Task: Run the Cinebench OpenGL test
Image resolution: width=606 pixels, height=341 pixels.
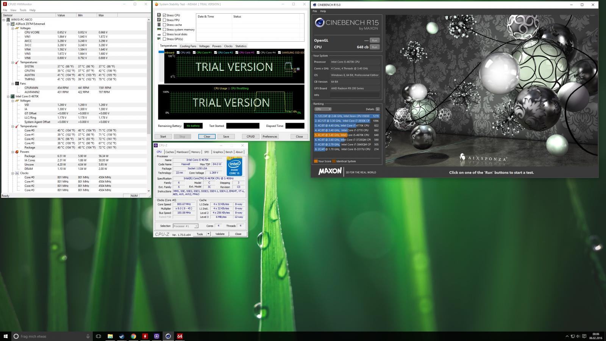Action: (x=374, y=40)
